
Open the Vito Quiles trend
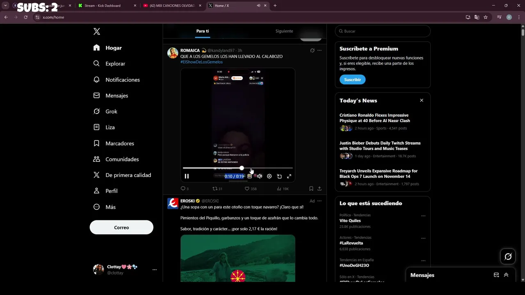coord(350,220)
